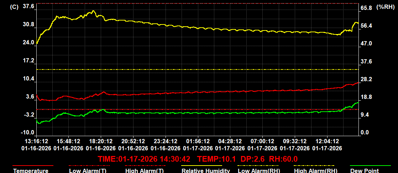Click the solid red Temperature legend line
The width and height of the screenshot is (398, 173).
pos(33,166)
